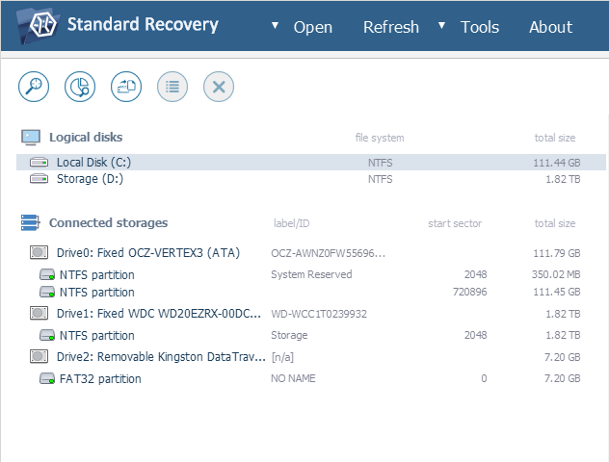
Task: Open the dropdown arrow beside Open
Action: click(x=276, y=26)
